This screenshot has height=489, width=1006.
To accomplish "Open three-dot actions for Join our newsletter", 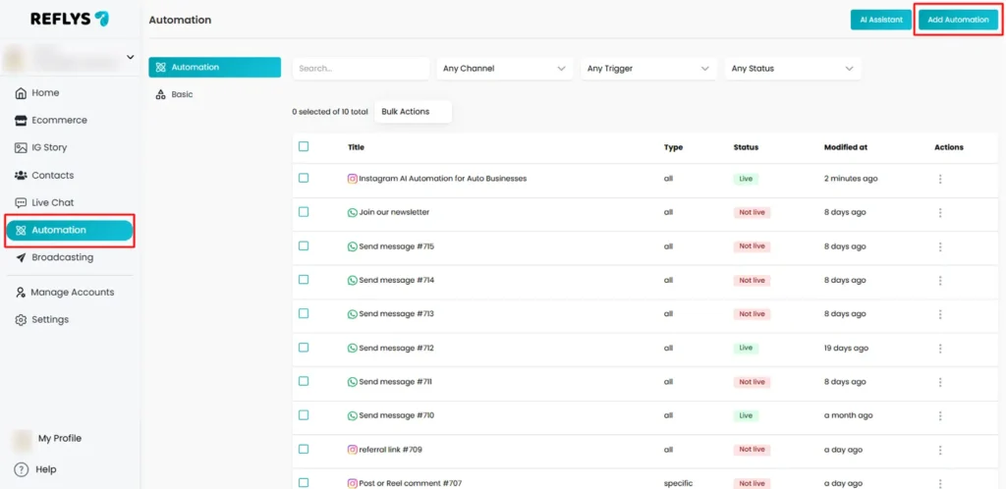I will [x=940, y=212].
